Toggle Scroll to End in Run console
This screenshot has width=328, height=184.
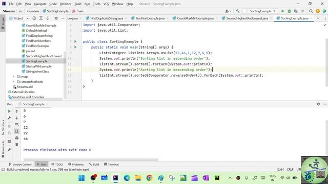17,131
